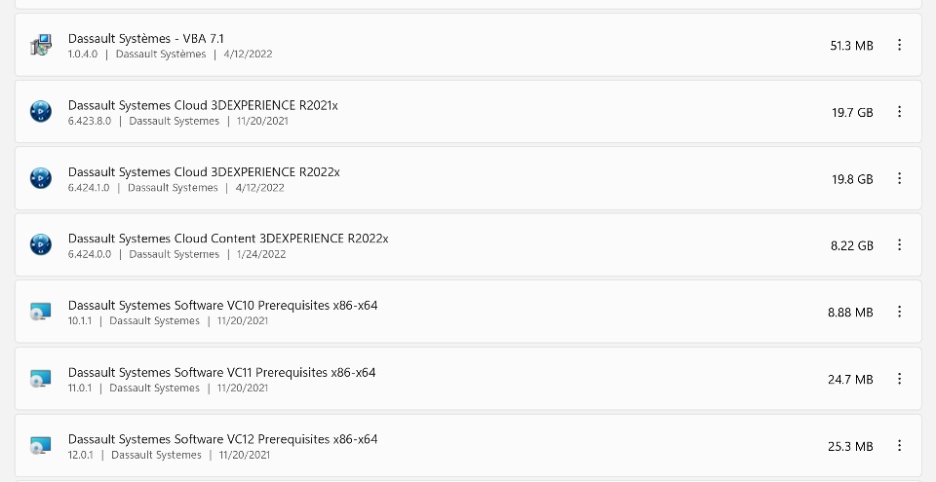Click the Dassault Systèmes VBA 7.1 app icon
936x482 pixels.
pyautogui.click(x=40, y=46)
